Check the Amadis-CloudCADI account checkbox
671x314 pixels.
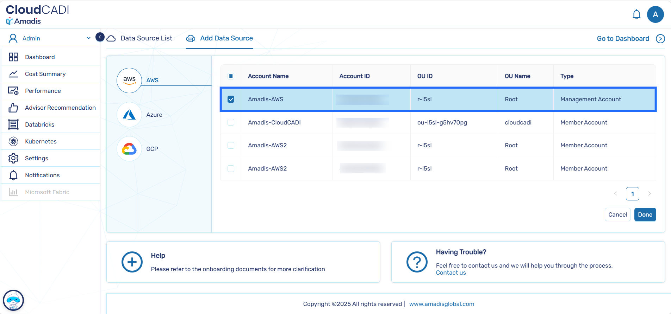click(x=231, y=122)
